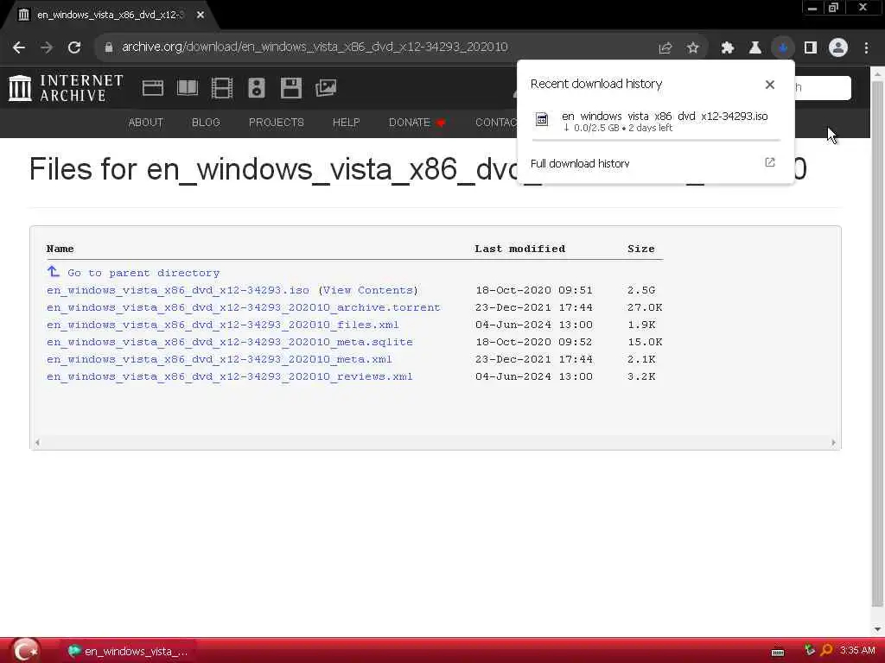Open the PROJECTS menu item

[x=276, y=123]
